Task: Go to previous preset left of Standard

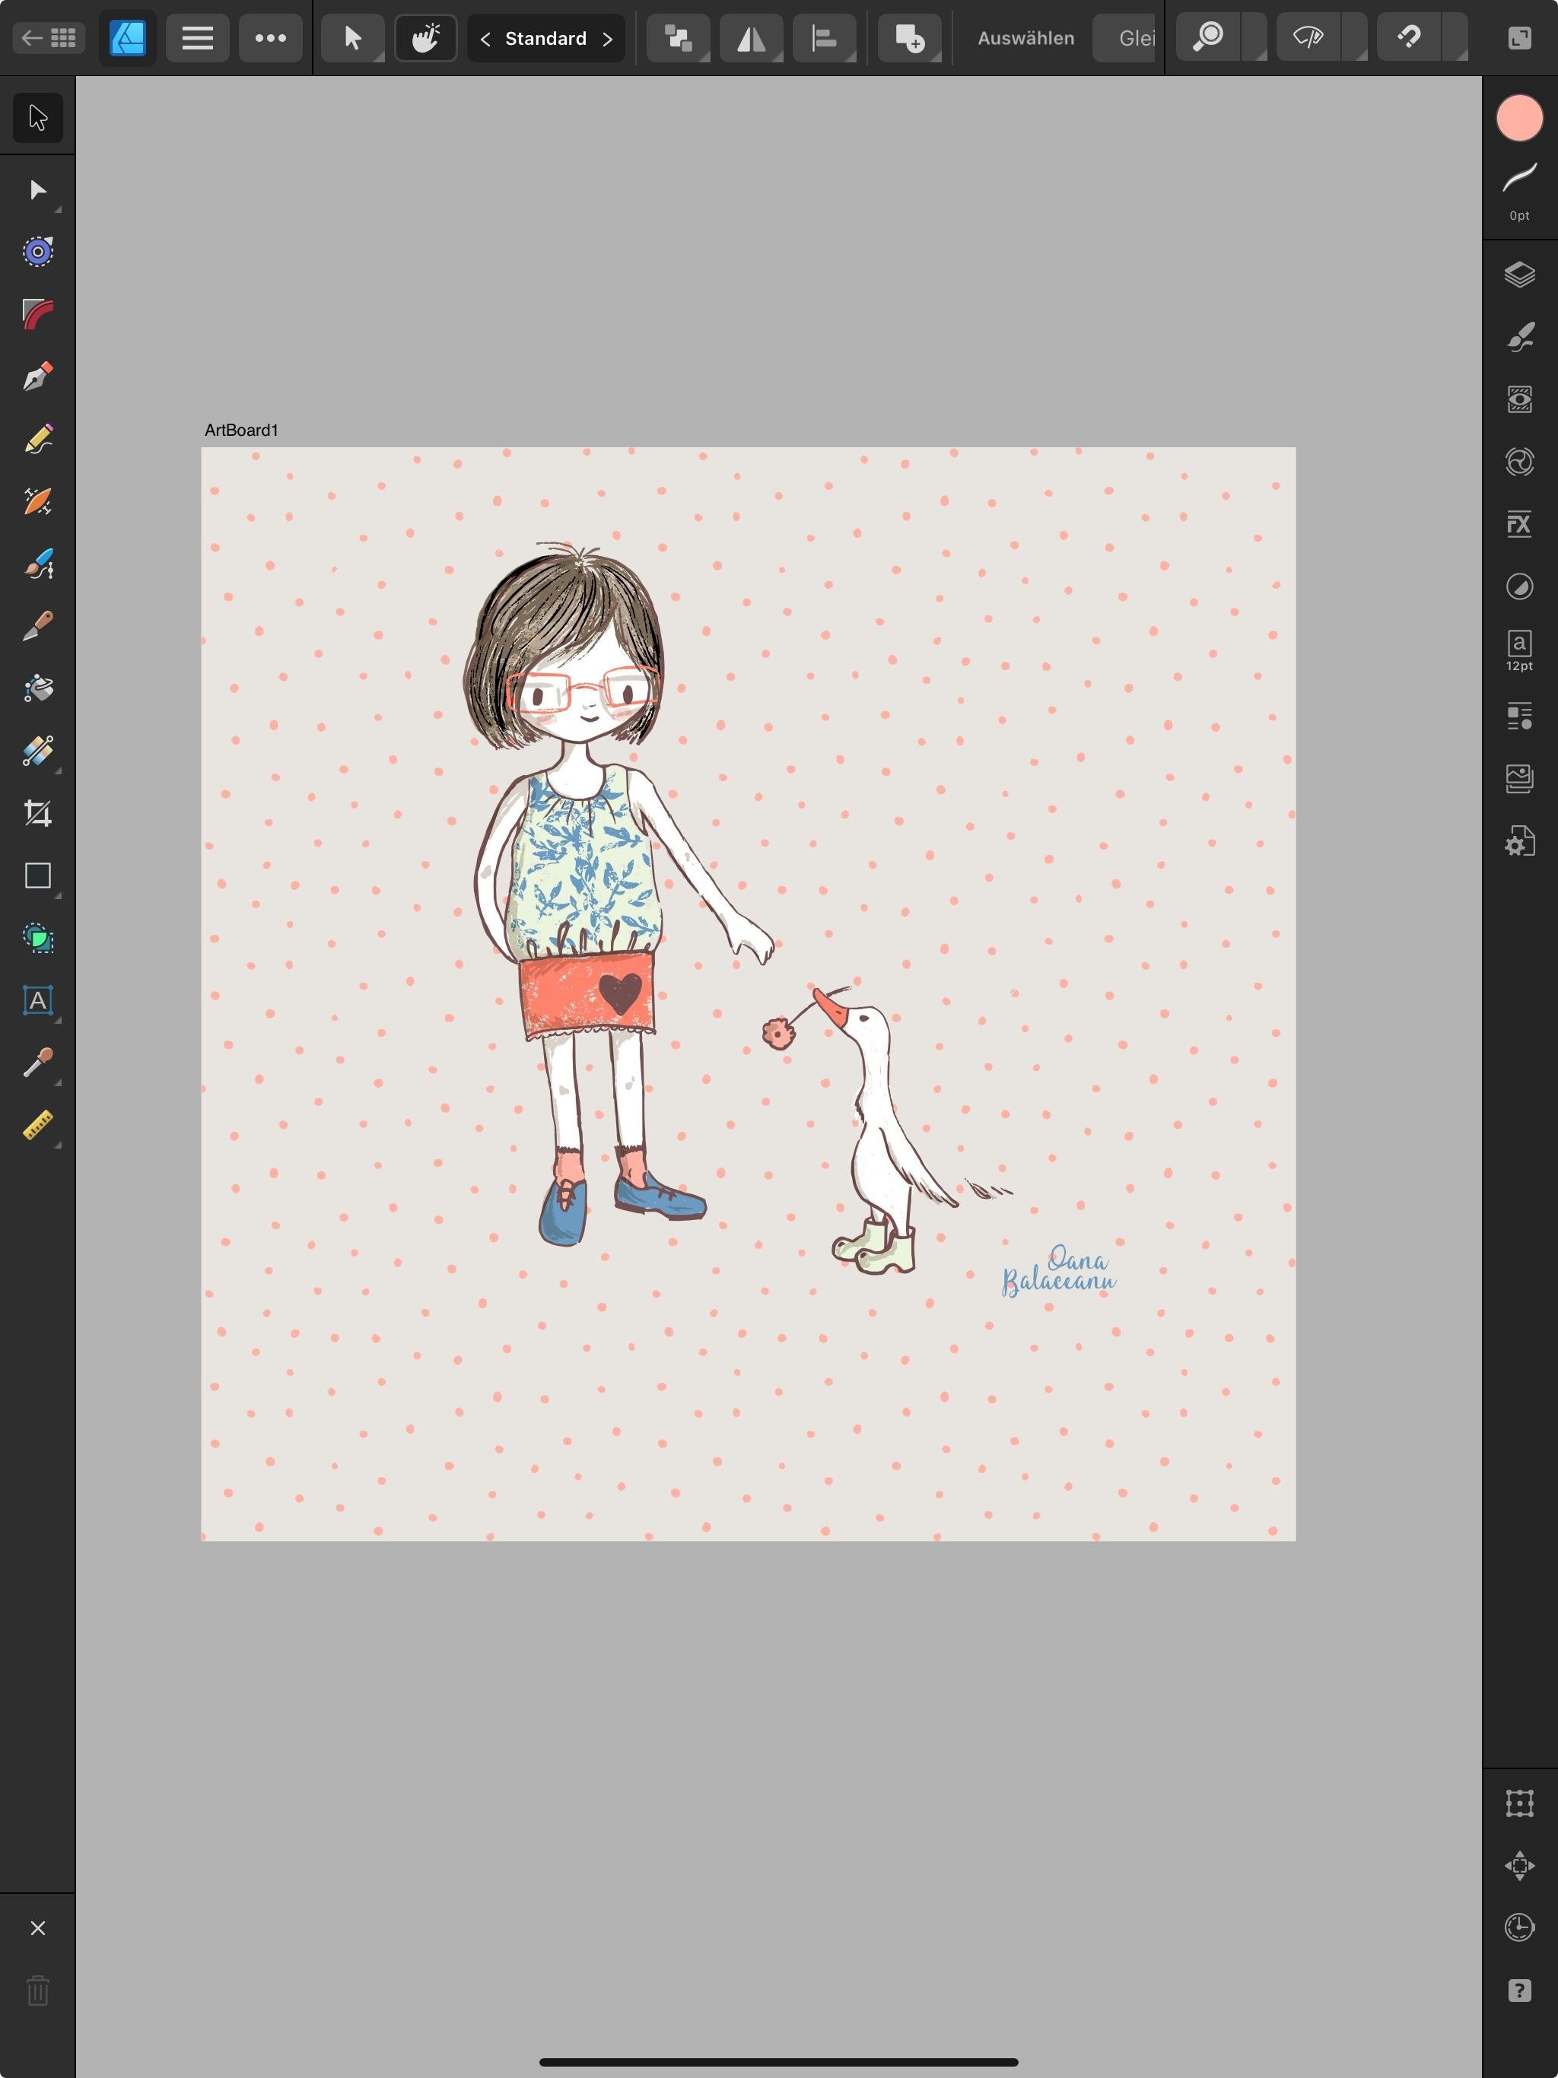Action: (x=485, y=39)
